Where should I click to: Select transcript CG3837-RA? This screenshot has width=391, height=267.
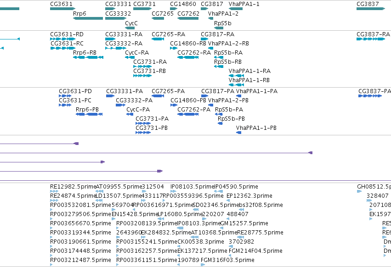[x=373, y=34]
